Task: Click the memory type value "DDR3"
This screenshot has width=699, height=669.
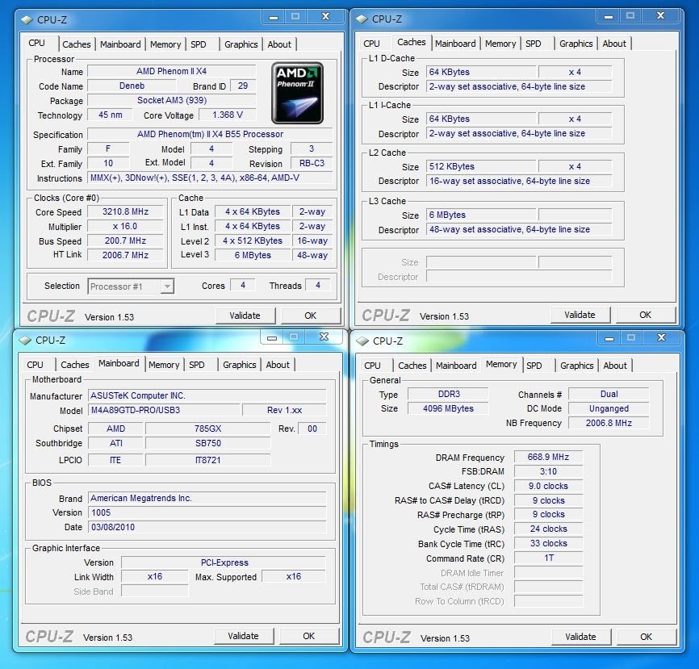Action: click(x=449, y=395)
